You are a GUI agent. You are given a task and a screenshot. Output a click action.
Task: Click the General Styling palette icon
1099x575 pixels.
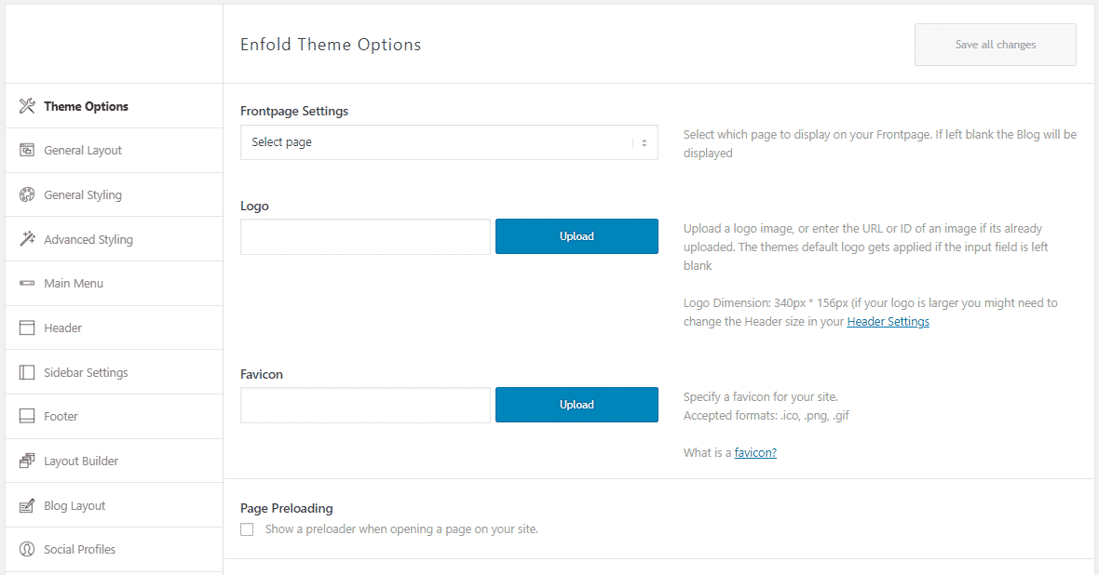pyautogui.click(x=27, y=194)
